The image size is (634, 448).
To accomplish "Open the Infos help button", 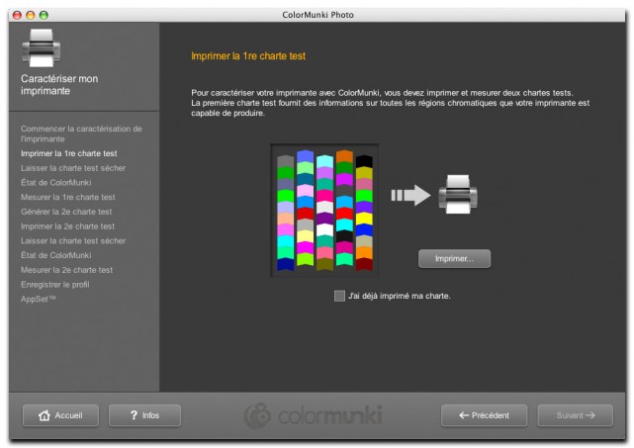I will pyautogui.click(x=144, y=415).
